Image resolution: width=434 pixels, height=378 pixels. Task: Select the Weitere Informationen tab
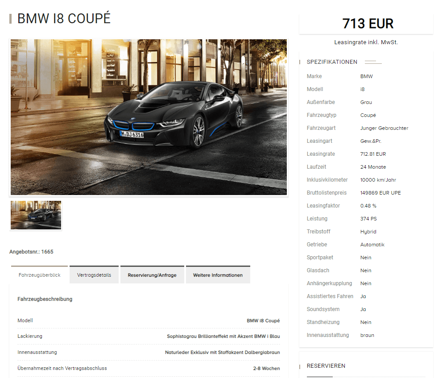click(x=218, y=275)
